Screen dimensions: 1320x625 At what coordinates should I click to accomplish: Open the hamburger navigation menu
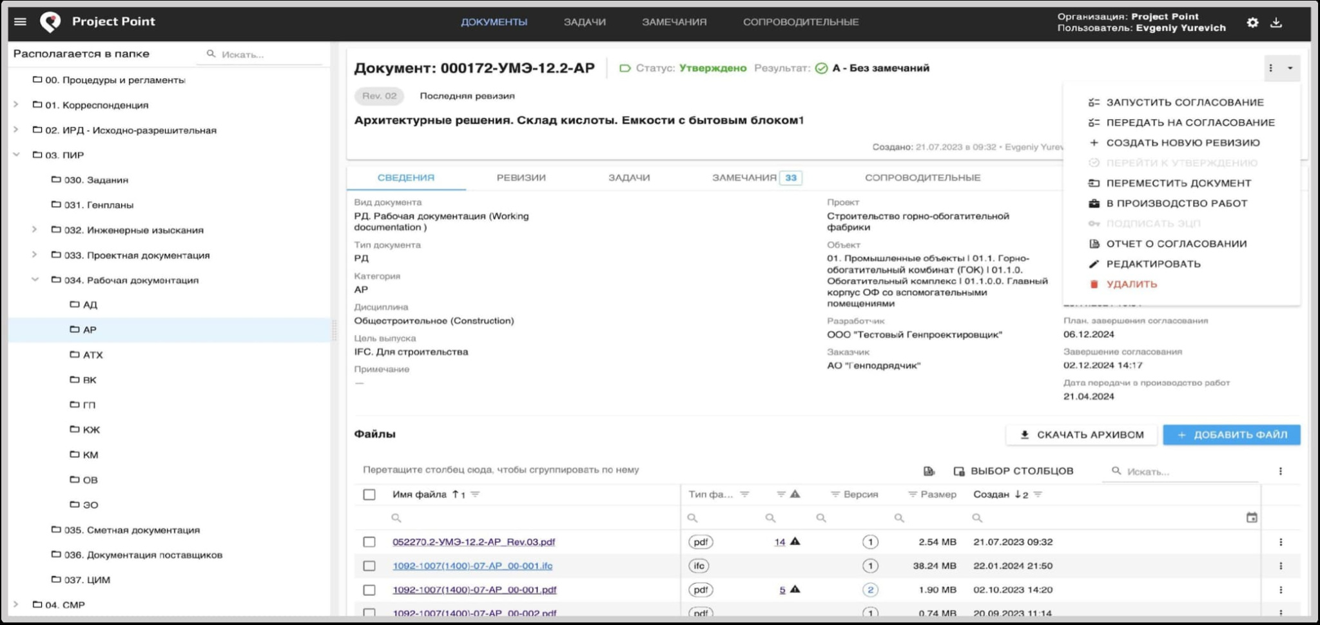coord(20,21)
